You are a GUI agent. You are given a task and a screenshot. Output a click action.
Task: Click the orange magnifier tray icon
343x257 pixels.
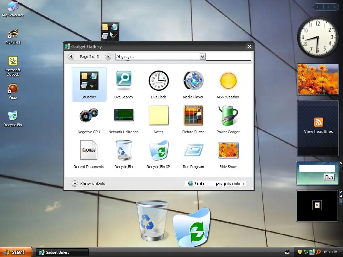[318, 252]
